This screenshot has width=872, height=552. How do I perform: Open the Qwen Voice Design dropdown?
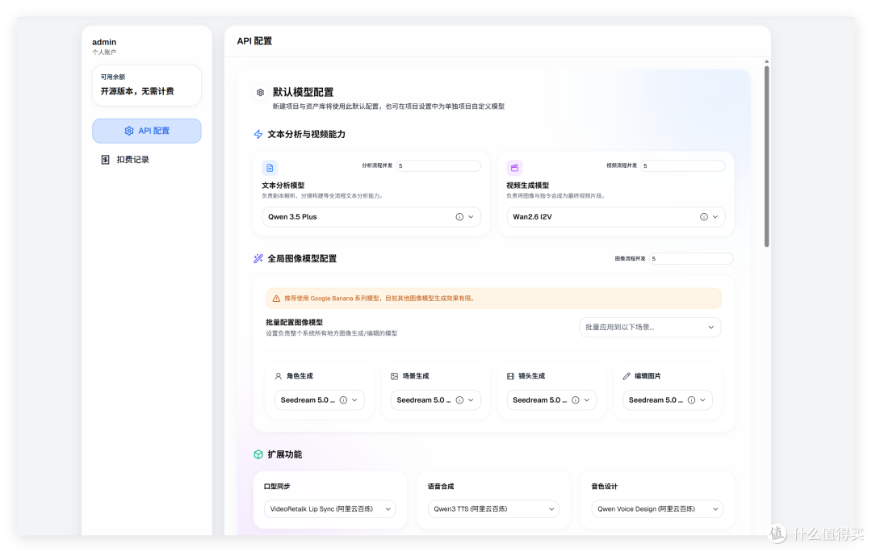pyautogui.click(x=656, y=509)
